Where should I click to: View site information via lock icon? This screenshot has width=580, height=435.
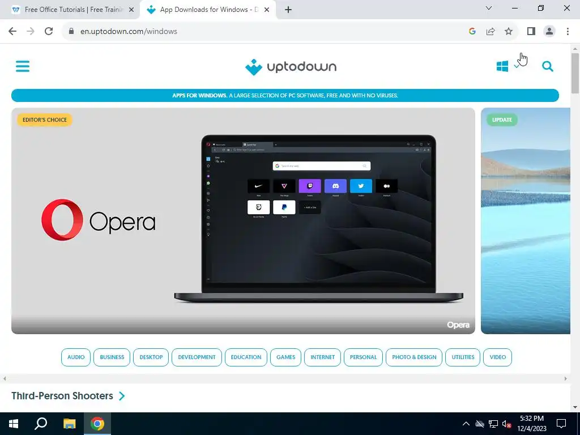[x=71, y=31]
